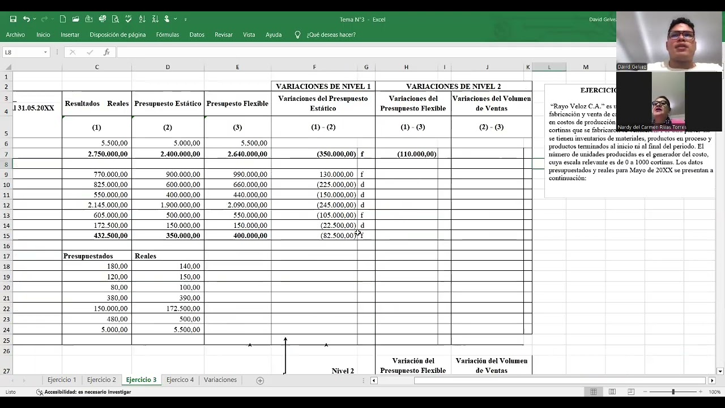Viewport: 725px width, 408px height.
Task: Customize the Quick Access Toolbar dropdown
Action: [x=185, y=19]
